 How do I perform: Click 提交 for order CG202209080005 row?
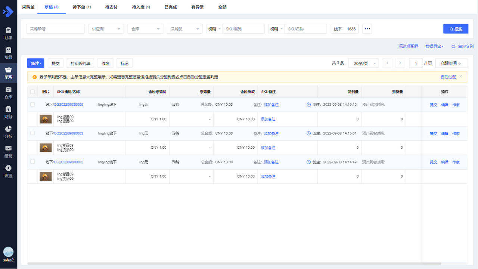coord(434,105)
